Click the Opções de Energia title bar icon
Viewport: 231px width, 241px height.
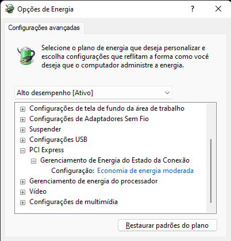coord(10,9)
